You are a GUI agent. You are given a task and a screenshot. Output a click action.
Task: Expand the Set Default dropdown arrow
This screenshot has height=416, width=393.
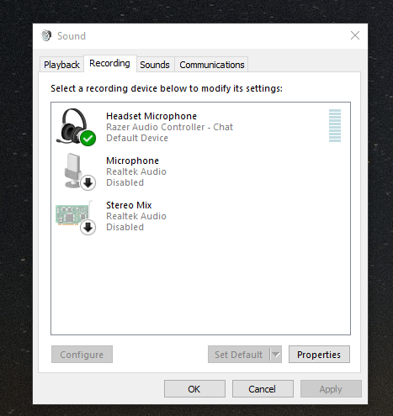click(x=276, y=355)
